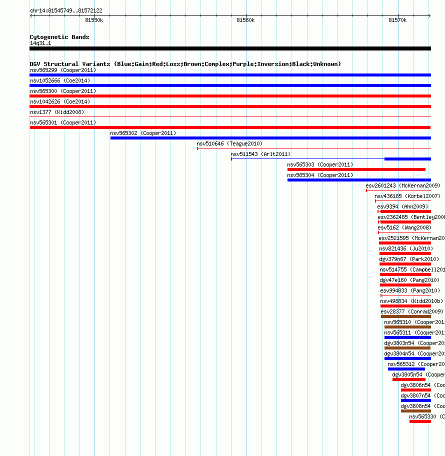Click the esv9394 (Ahn2009) label

[403, 206]
